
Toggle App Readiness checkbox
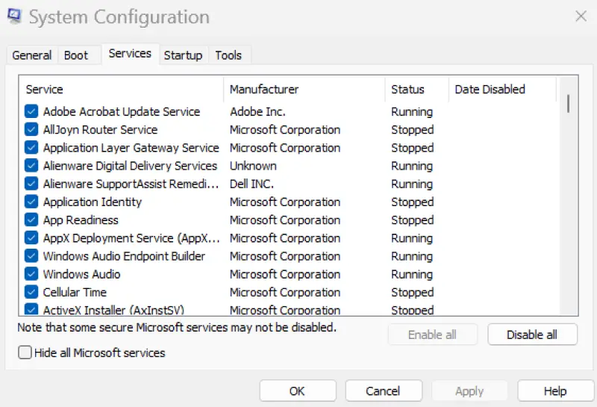(x=31, y=220)
